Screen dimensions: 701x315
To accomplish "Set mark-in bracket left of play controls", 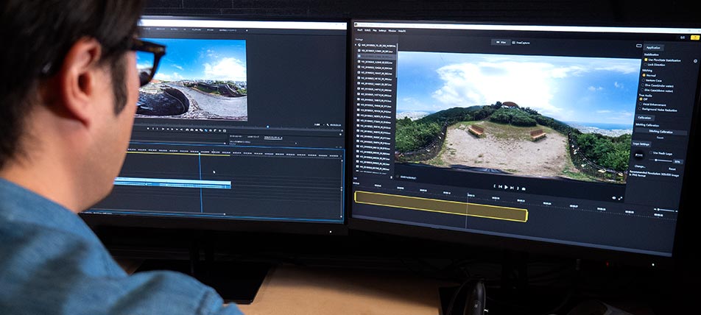I will 495,186.
